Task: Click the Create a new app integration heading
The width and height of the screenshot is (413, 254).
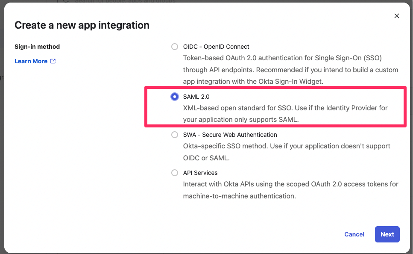Action: coord(82,25)
